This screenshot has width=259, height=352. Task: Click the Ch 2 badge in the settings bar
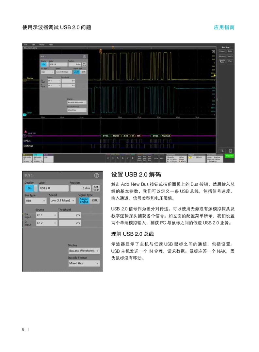coord(38,158)
